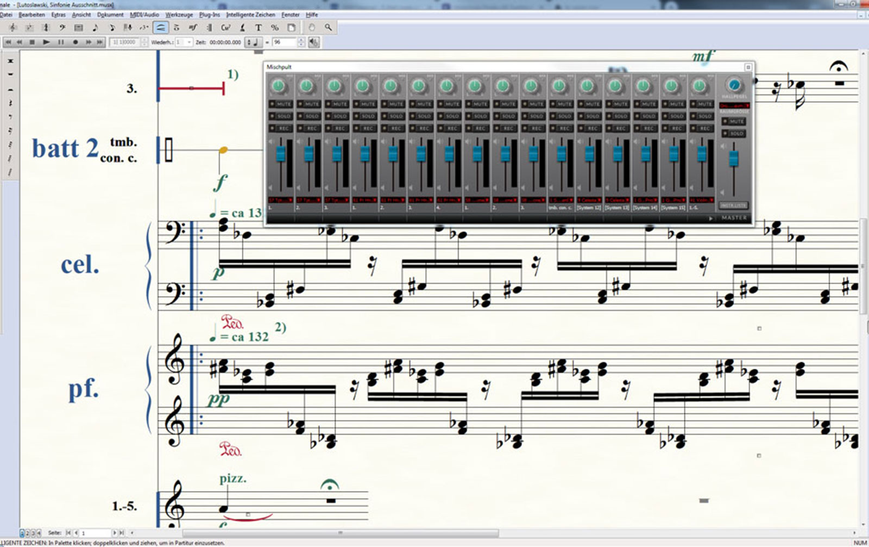Click the tempo value field showing 96
The height and width of the screenshot is (547, 869).
tap(284, 42)
